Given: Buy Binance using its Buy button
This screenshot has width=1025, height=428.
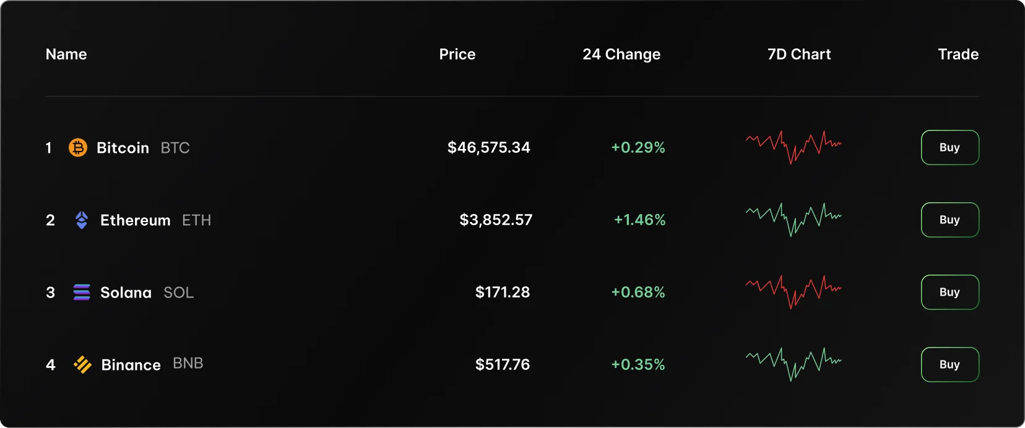Looking at the screenshot, I should click(x=950, y=364).
